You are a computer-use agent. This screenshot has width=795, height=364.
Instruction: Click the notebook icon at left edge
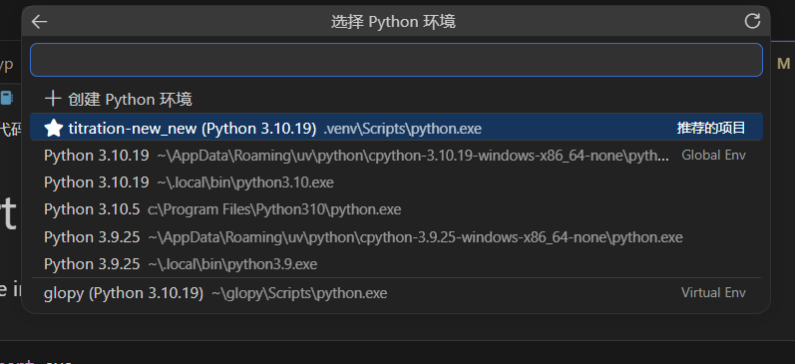coord(6,98)
